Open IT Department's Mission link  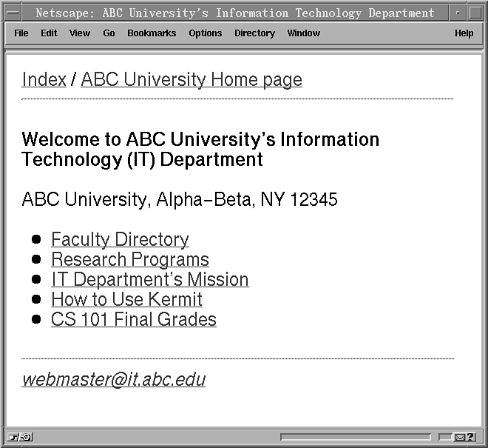coord(149,280)
